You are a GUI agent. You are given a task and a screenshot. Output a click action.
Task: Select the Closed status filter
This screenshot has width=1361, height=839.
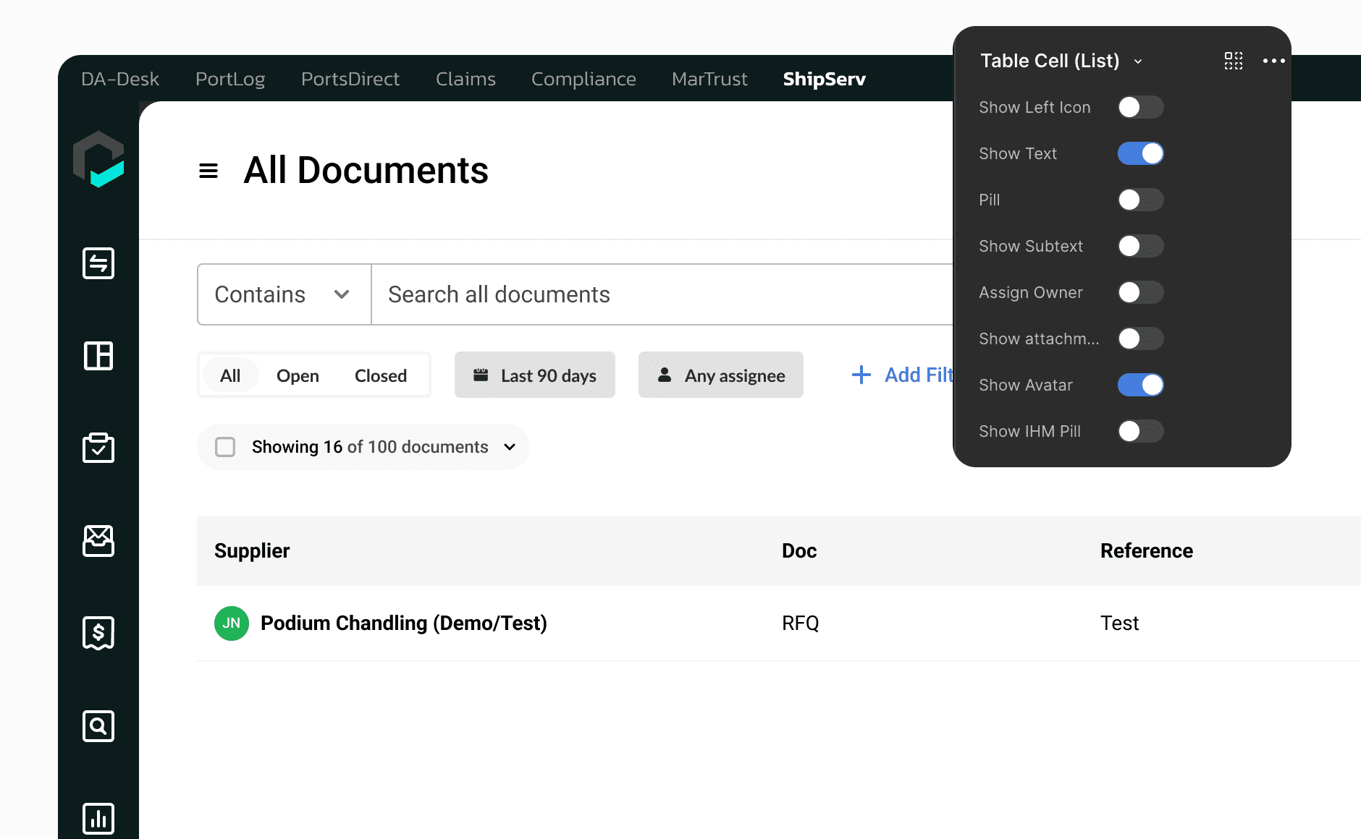[x=381, y=375]
